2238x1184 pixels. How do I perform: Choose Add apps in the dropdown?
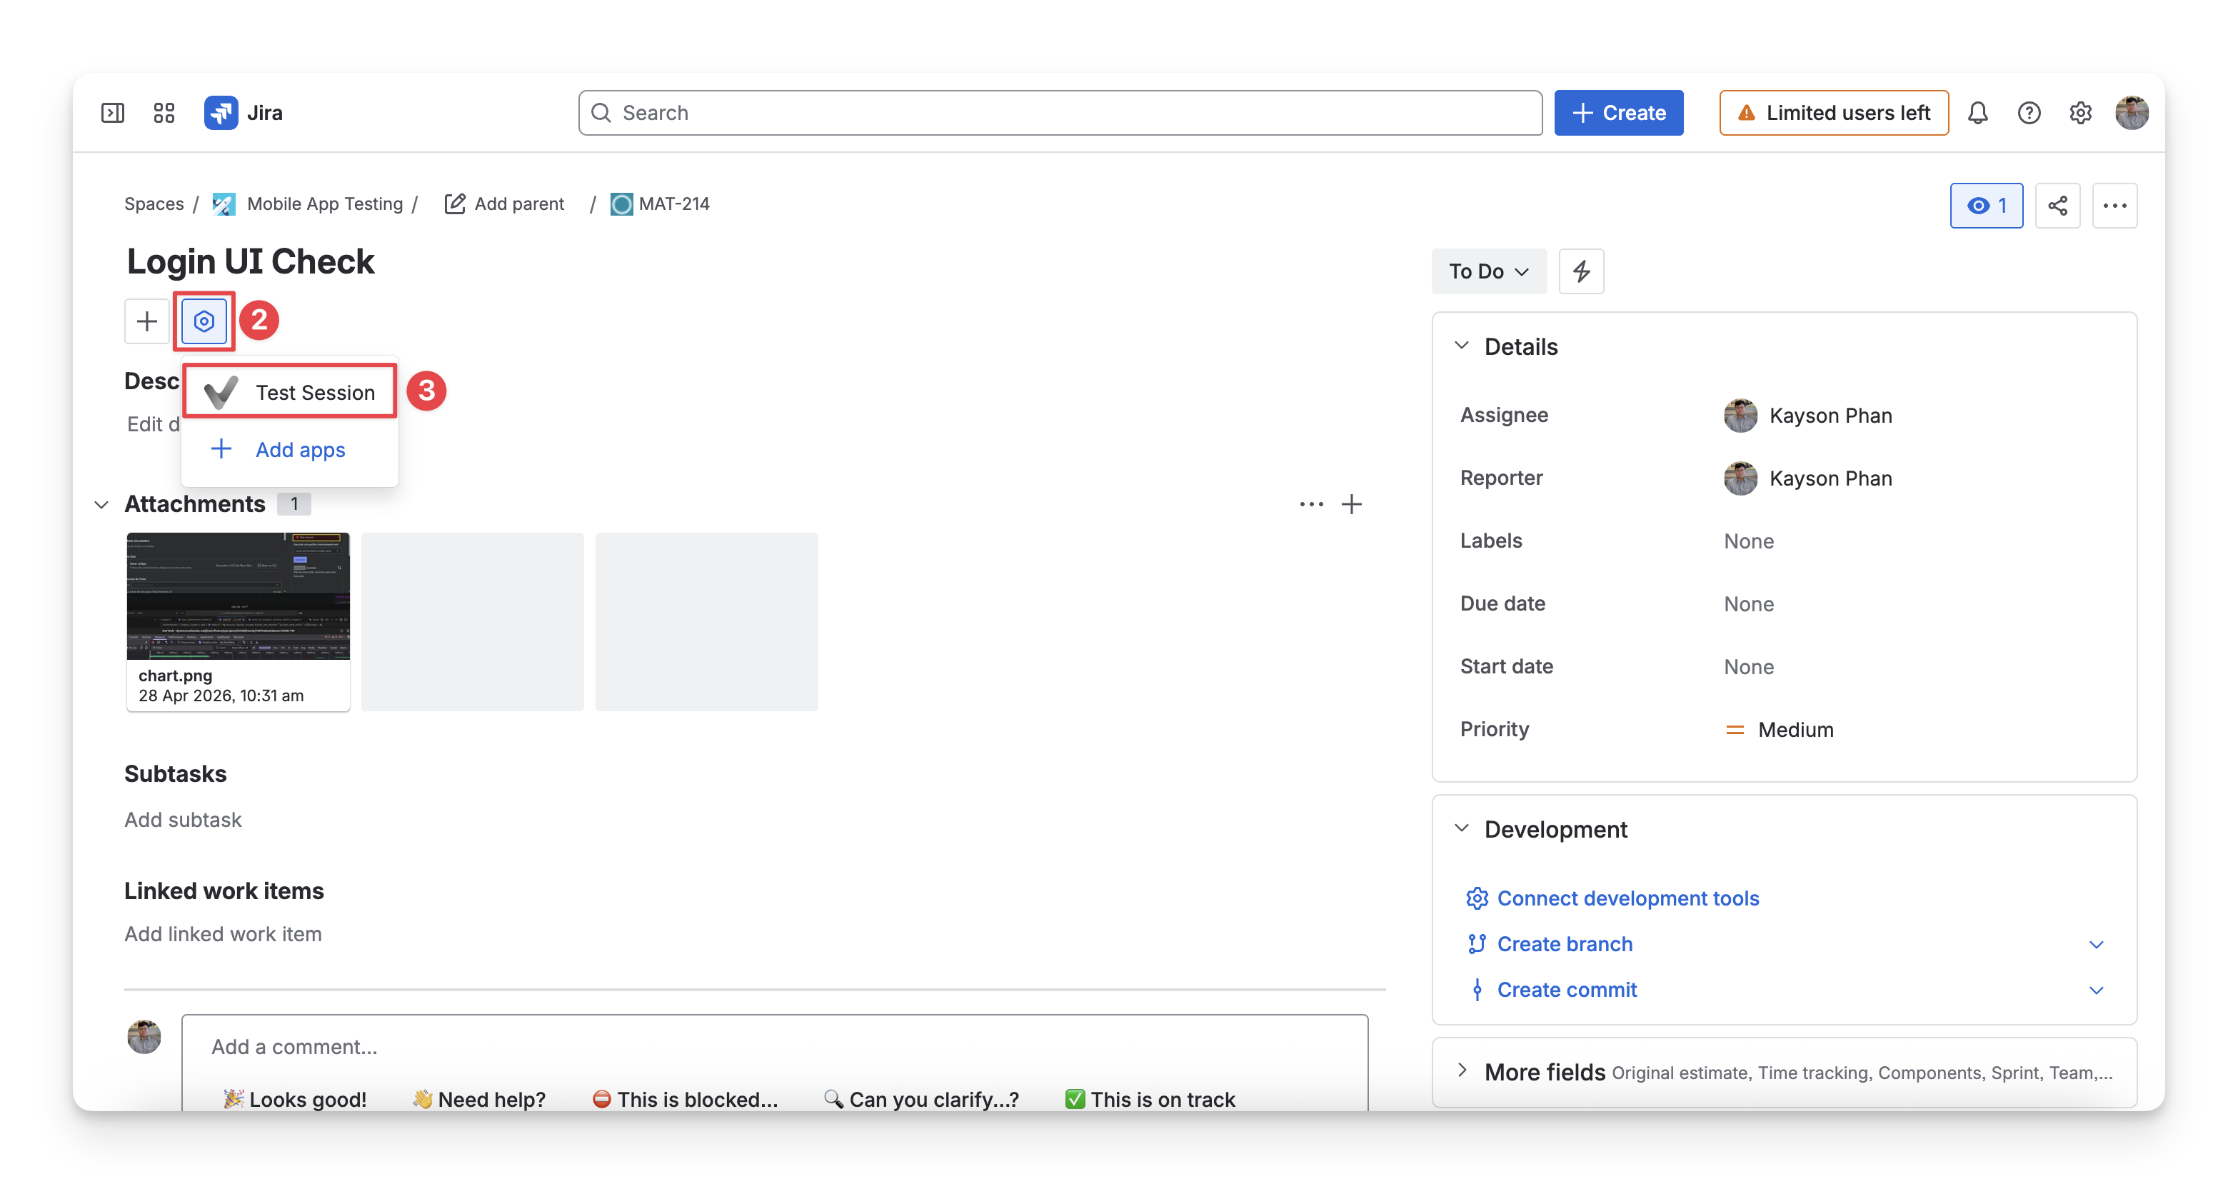coord(290,449)
